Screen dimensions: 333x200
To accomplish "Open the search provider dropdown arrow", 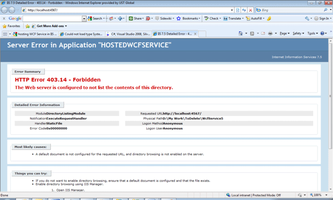I will (330, 10).
